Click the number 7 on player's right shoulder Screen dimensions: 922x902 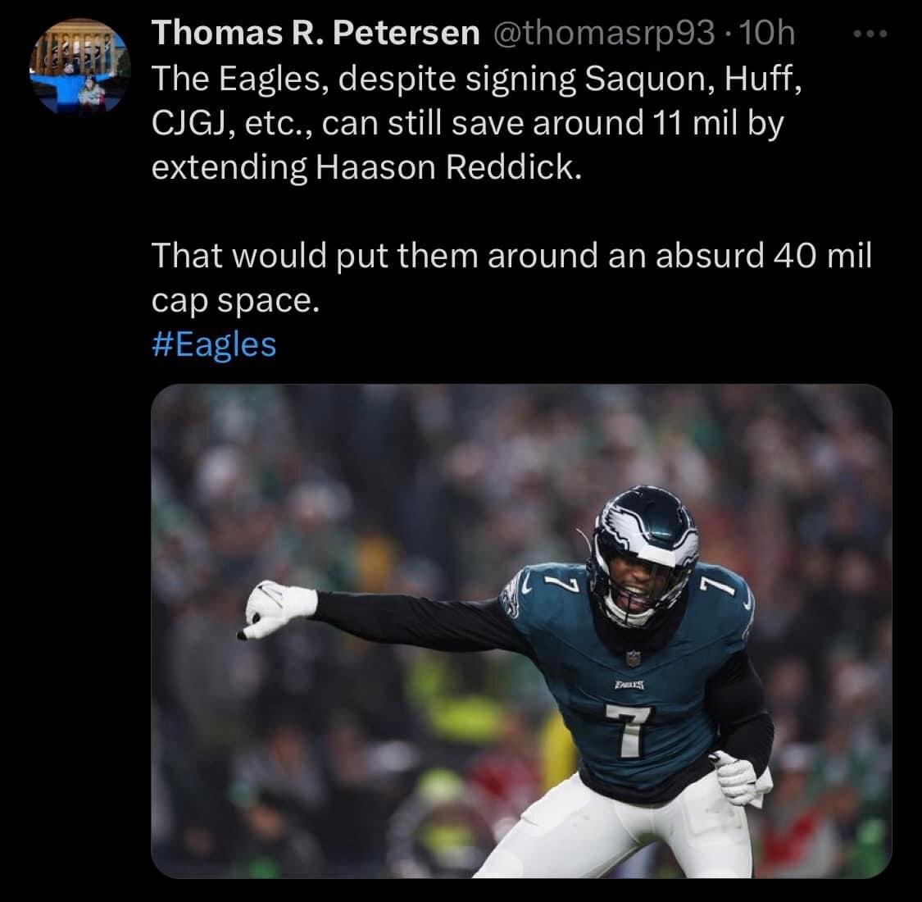[555, 584]
